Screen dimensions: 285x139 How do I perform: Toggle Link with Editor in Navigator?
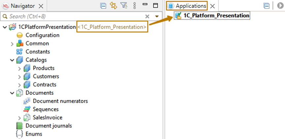coord(113,6)
